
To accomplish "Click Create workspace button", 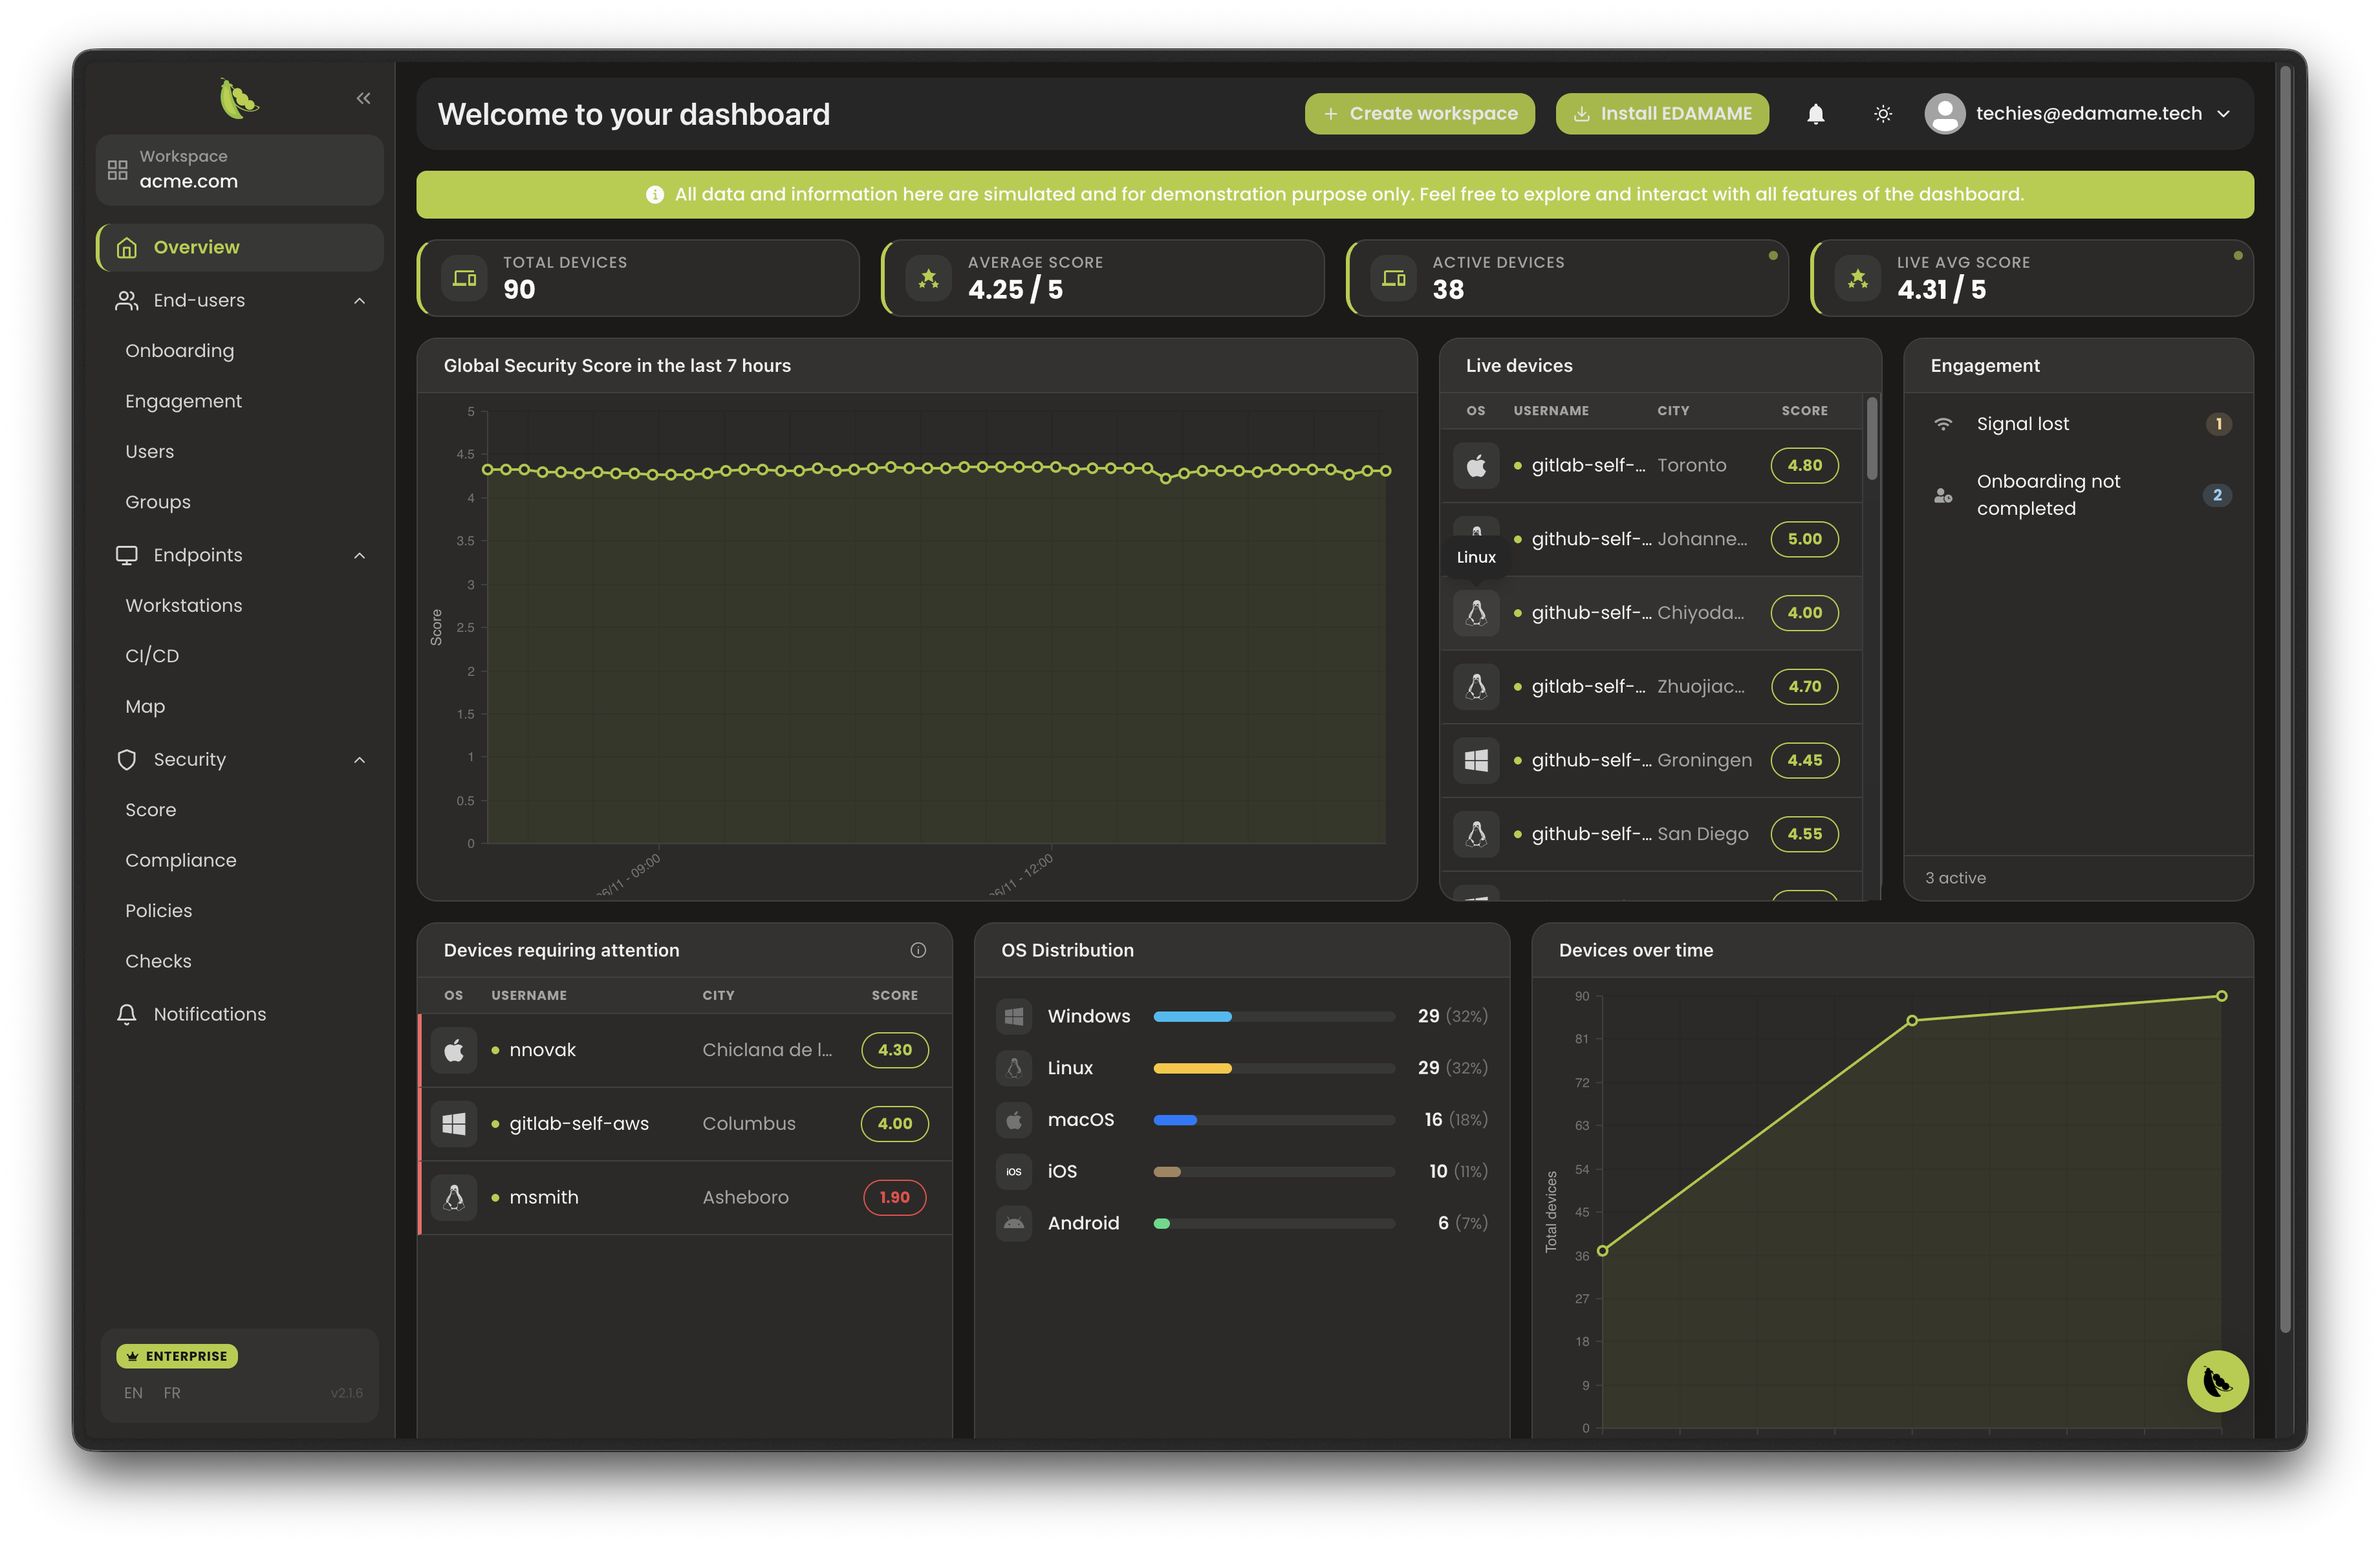I will (1419, 114).
